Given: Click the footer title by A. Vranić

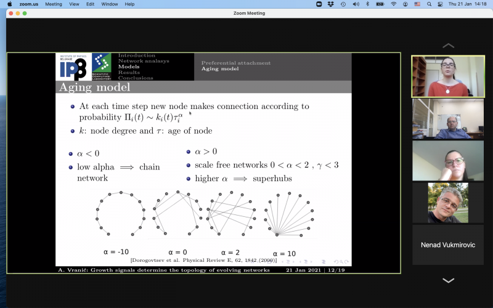Looking at the screenshot, I should click(x=164, y=270).
